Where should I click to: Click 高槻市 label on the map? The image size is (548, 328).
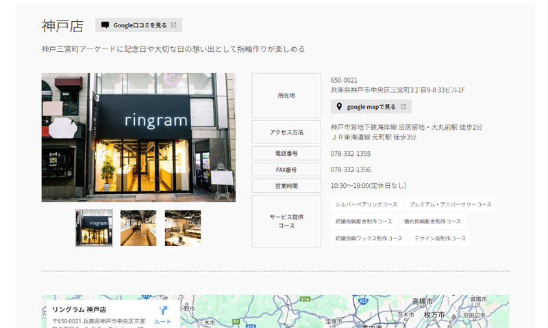(422, 301)
